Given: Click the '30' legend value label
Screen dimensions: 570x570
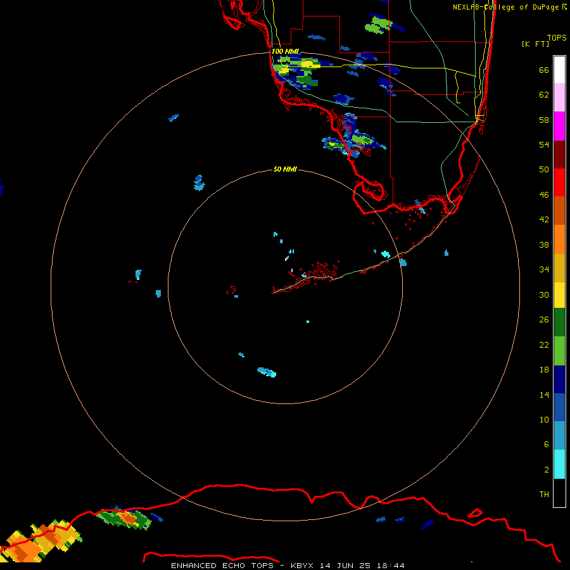Looking at the screenshot, I should click(x=544, y=294).
